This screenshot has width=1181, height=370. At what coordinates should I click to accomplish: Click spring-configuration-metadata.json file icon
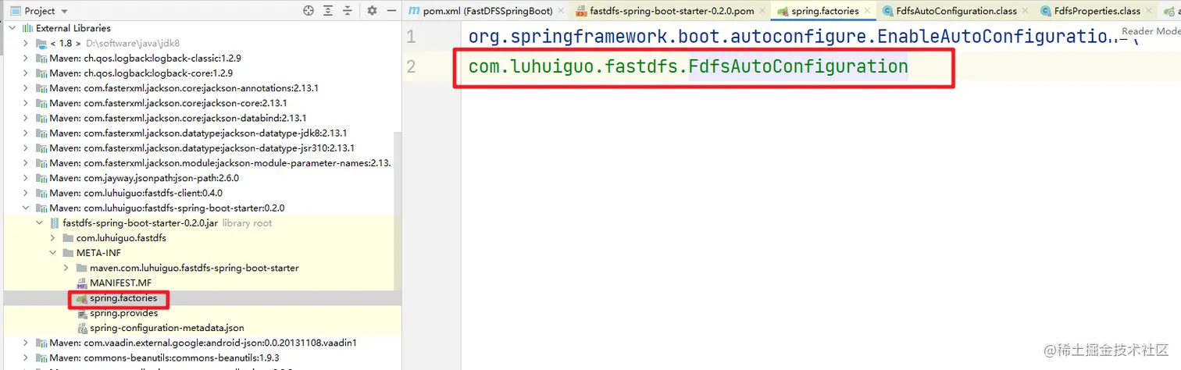click(x=81, y=328)
